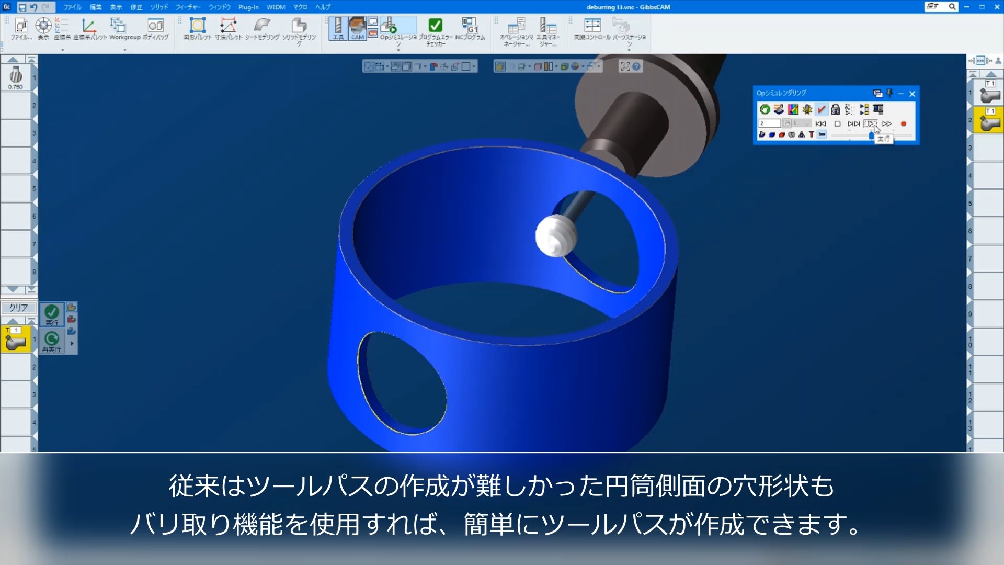Open the Plug-In menu

coord(248,7)
